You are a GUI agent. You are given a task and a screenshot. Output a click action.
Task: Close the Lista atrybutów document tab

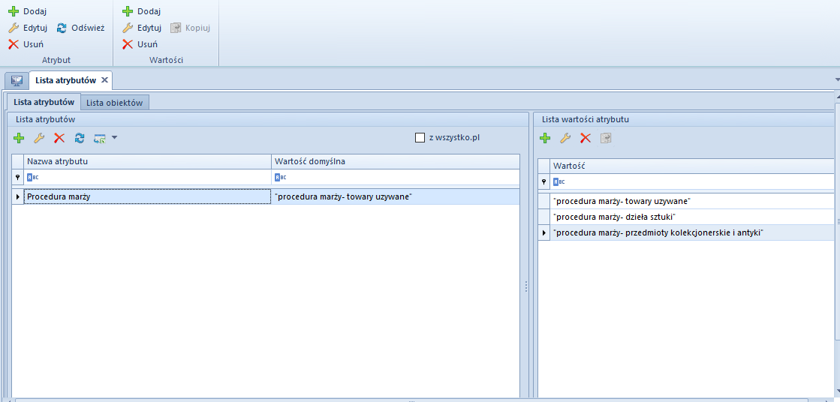tap(105, 79)
